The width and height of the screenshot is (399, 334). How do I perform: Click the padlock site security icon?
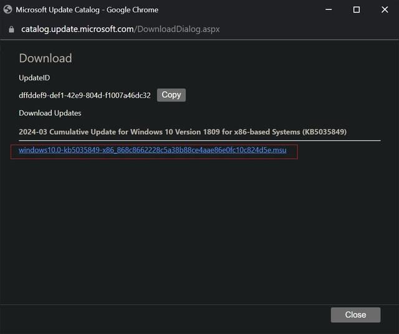pos(11,29)
